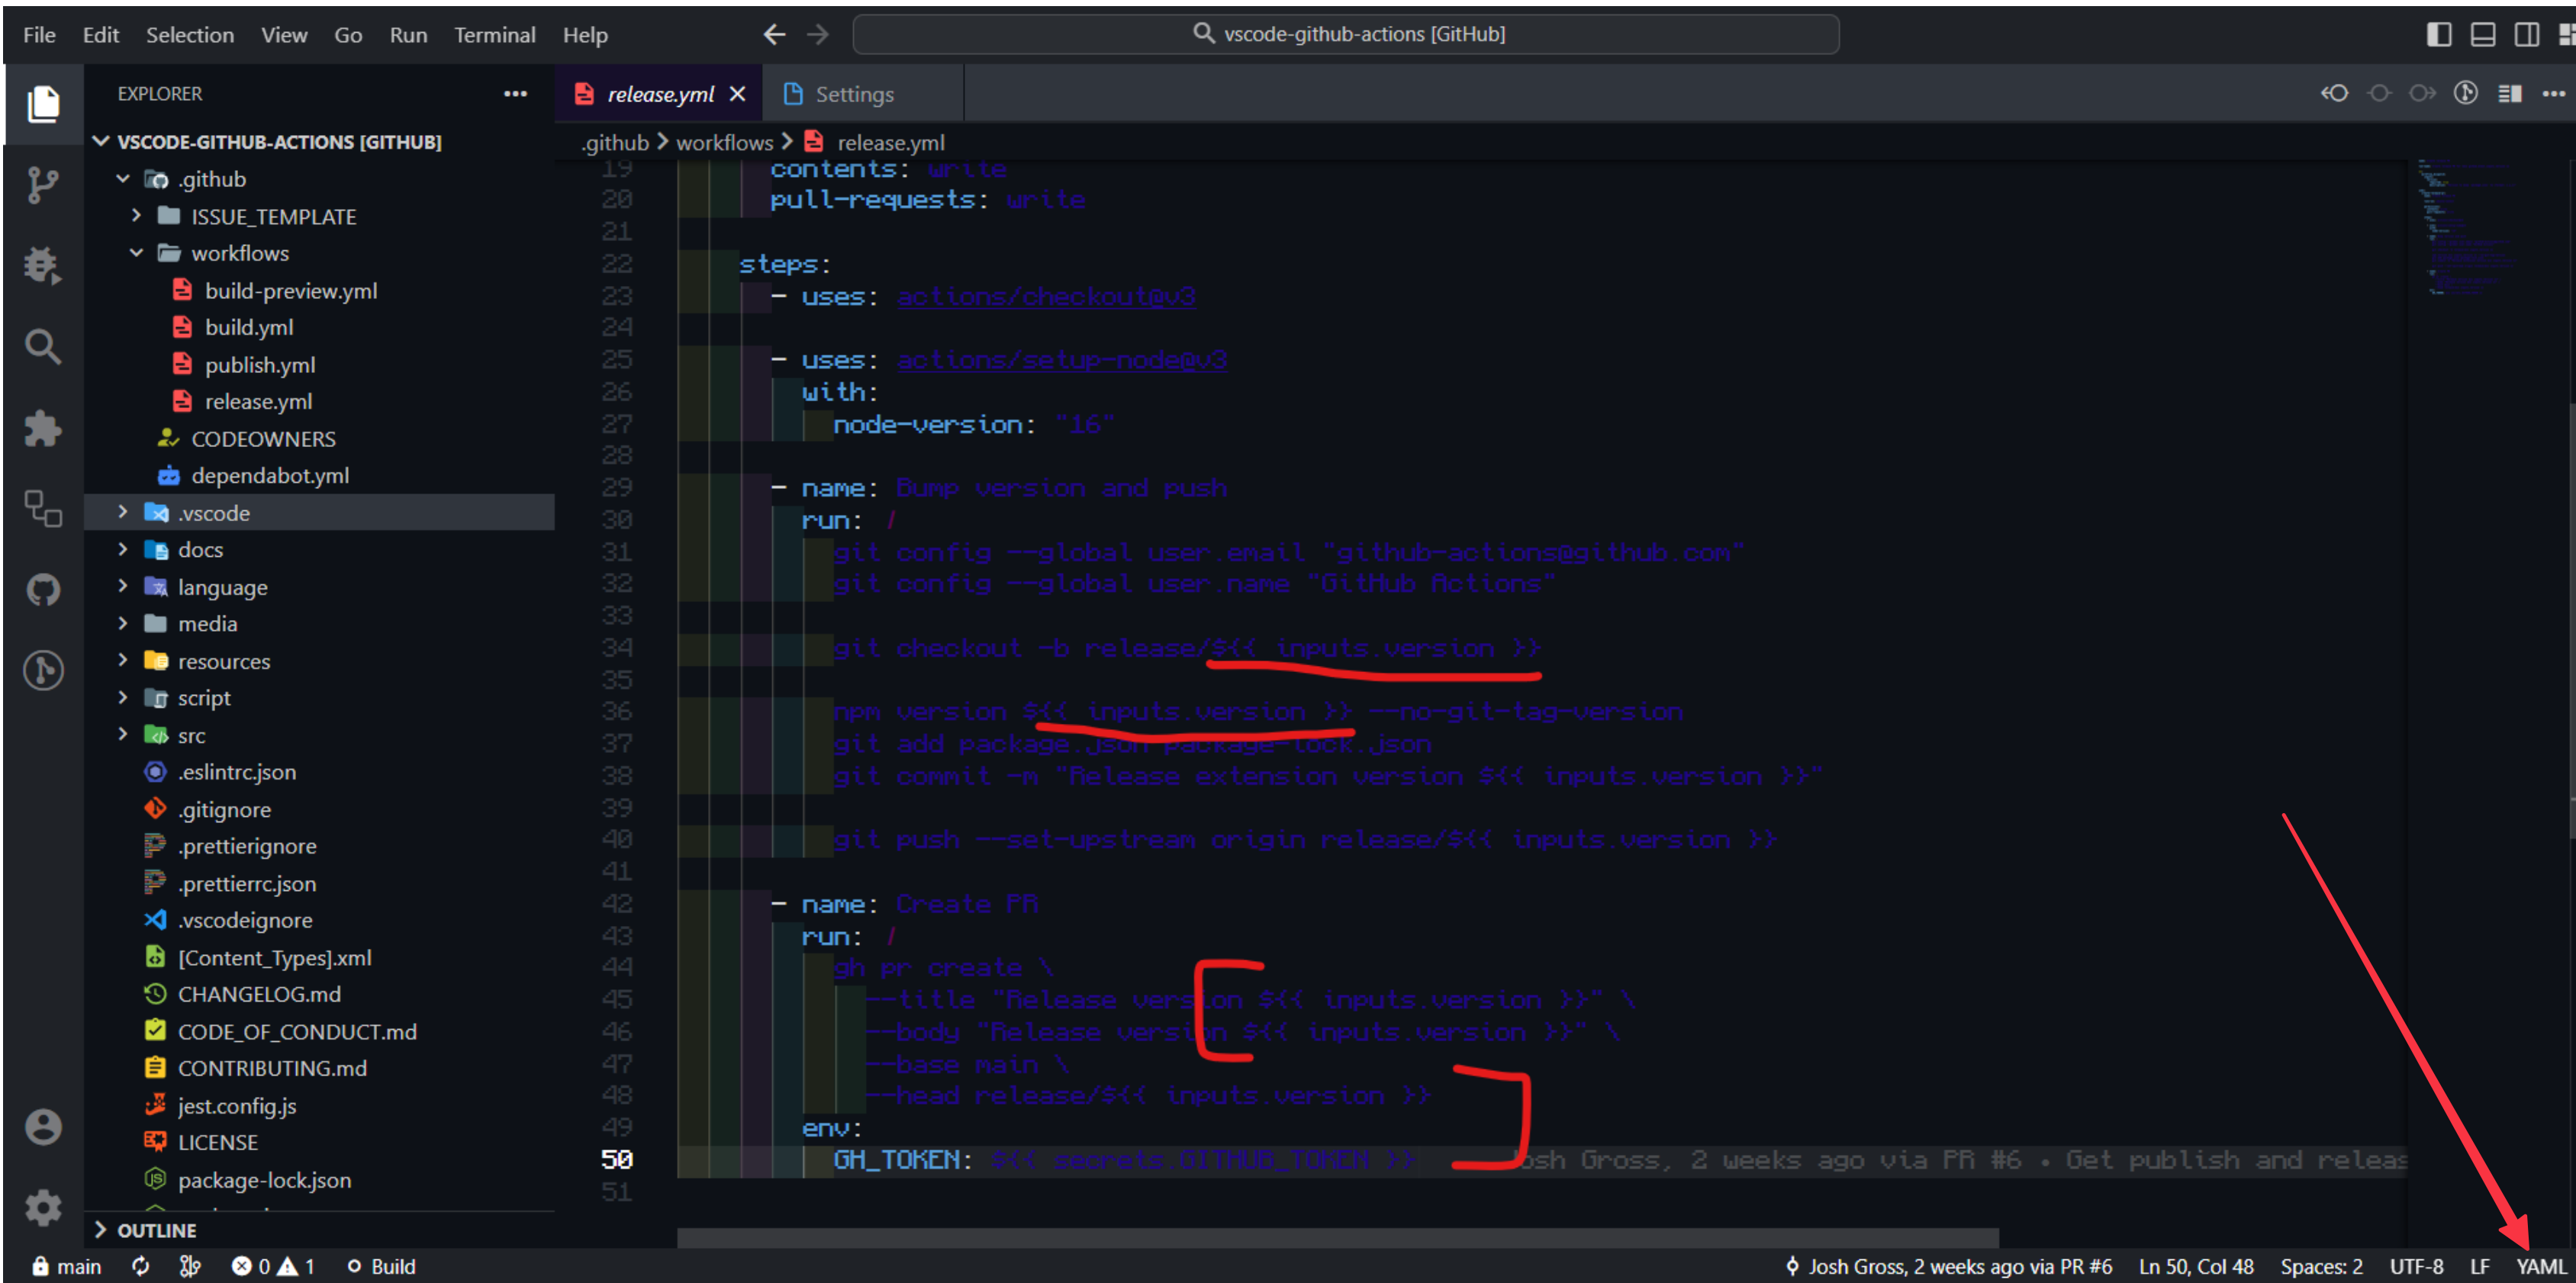
Task: Click the Build item in the status bar
Action: point(381,1265)
